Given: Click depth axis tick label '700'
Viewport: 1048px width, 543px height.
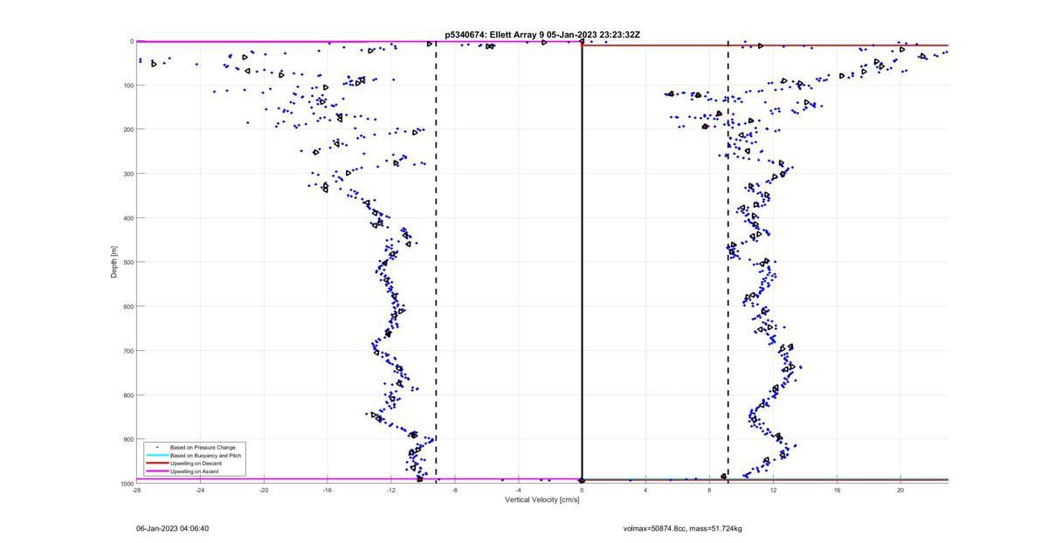Looking at the screenshot, I should coord(128,351).
